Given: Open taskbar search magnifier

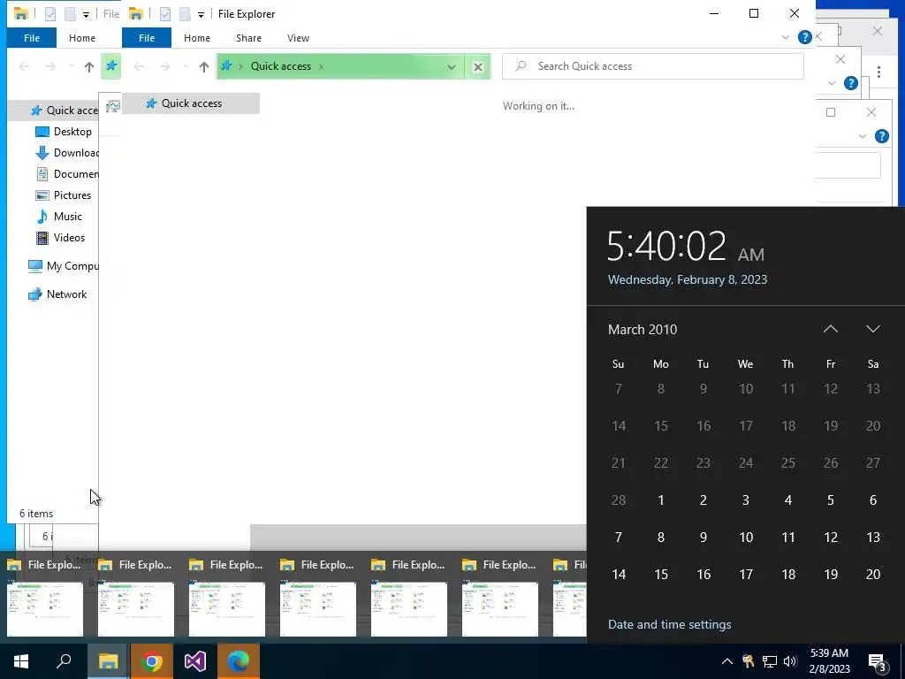Looking at the screenshot, I should tap(64, 661).
